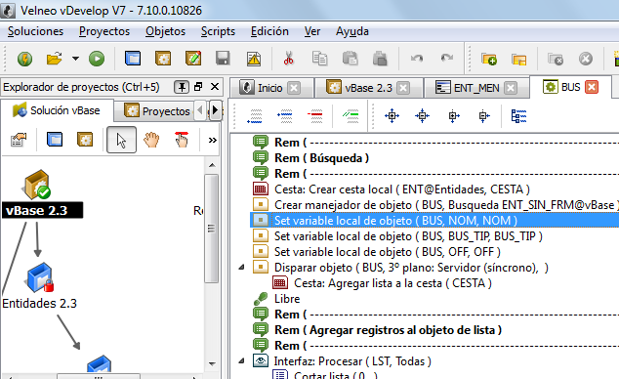Screen dimensions: 619x379
Task: Collapse the Interfaz: Procesar tree node
Action: click(x=241, y=360)
